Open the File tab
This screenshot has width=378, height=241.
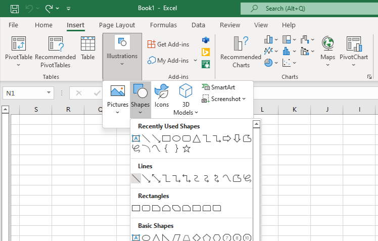pyautogui.click(x=13, y=25)
